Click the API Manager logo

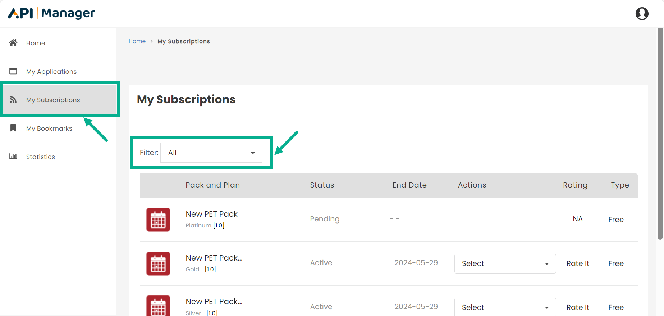52,13
